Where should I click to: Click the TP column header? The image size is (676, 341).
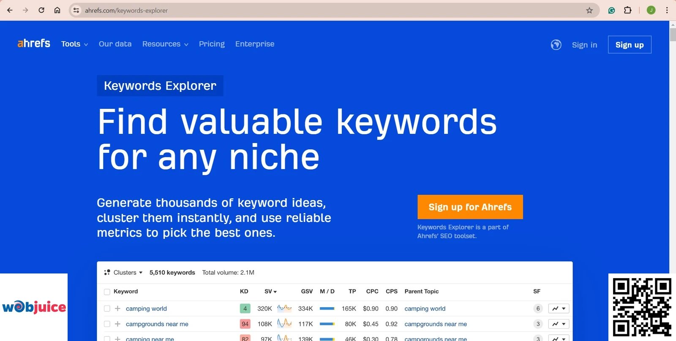tap(352, 291)
